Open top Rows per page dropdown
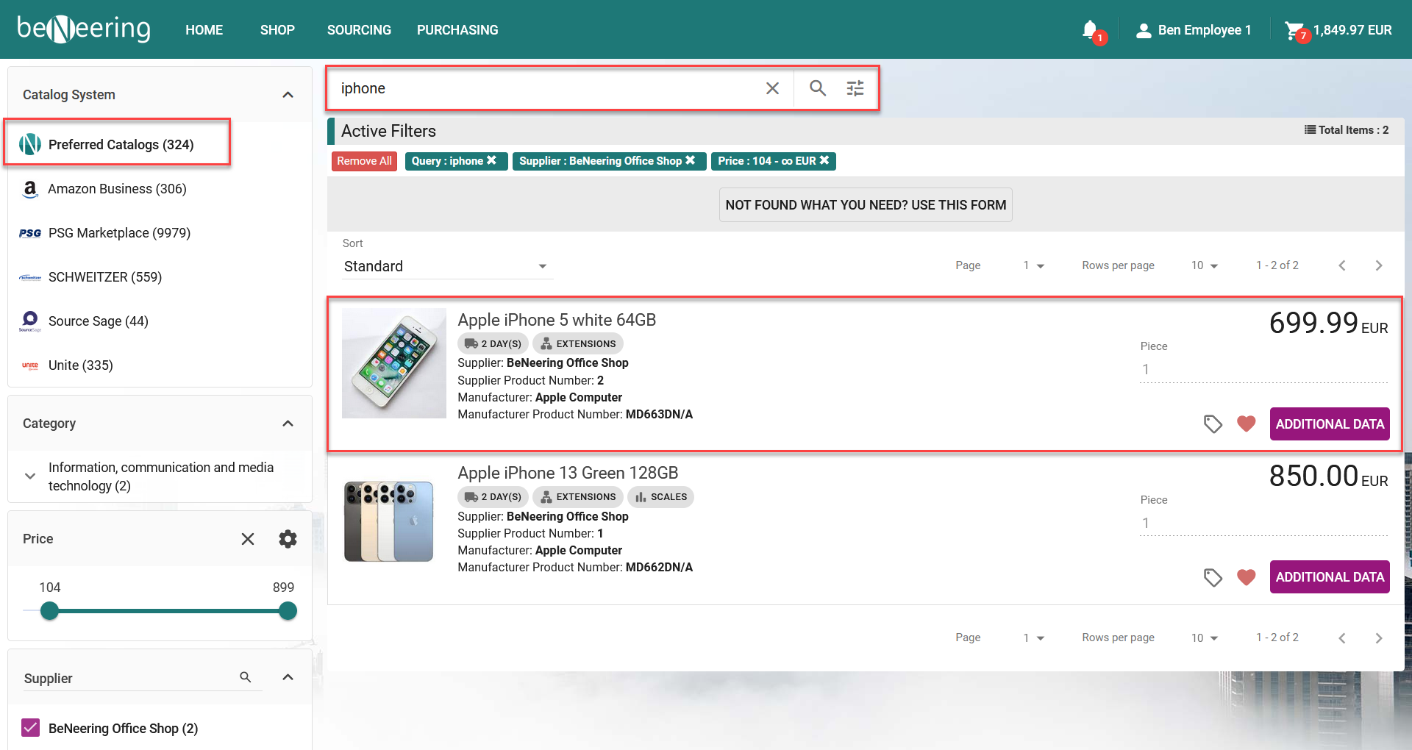This screenshot has height=750, width=1412. (1205, 265)
